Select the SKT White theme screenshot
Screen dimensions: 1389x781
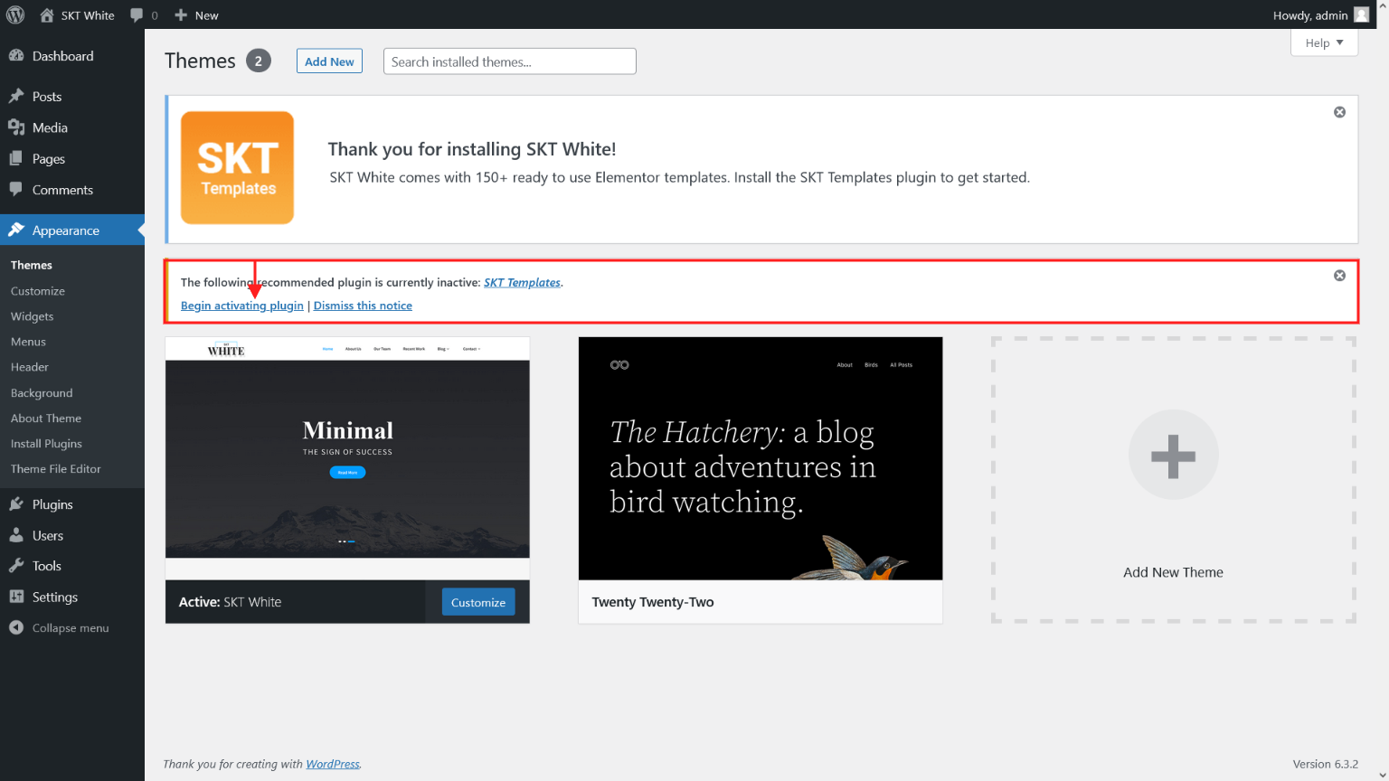[x=347, y=458]
